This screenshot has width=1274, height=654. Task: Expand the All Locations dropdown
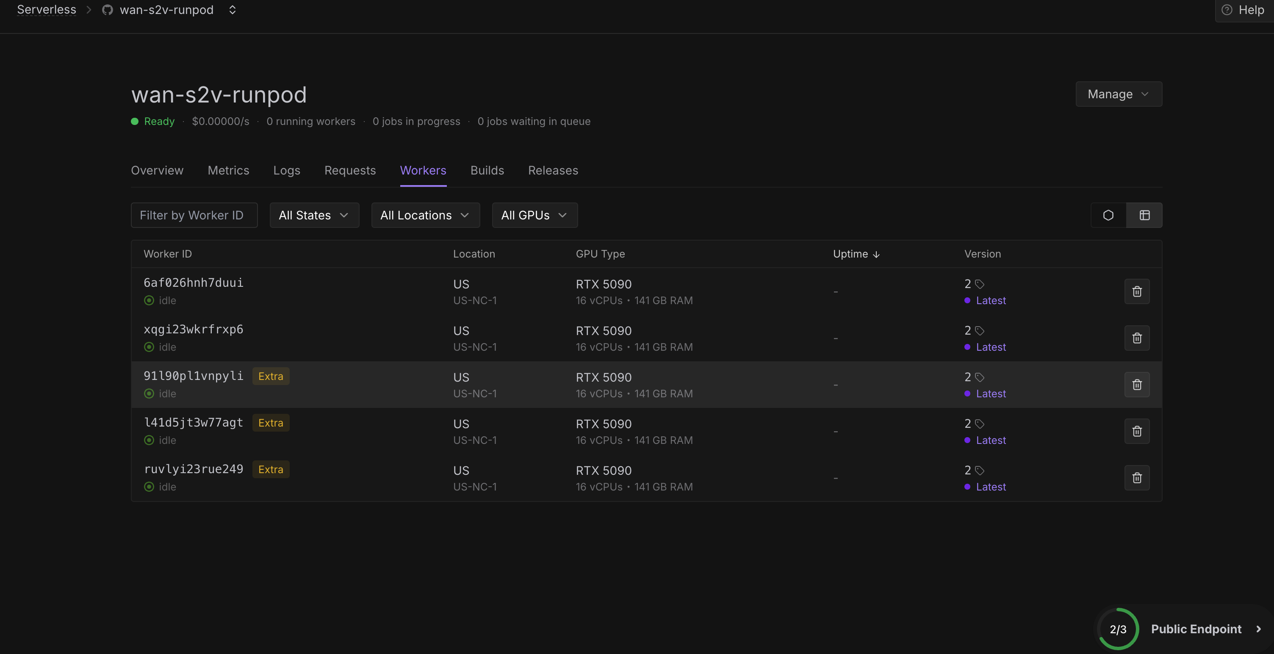(x=425, y=215)
